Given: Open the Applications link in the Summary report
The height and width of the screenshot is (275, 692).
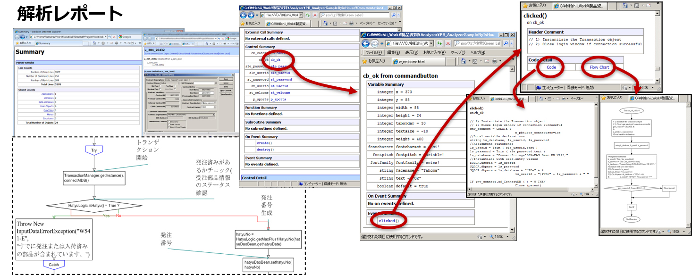Looking at the screenshot, I should (x=47, y=94).
